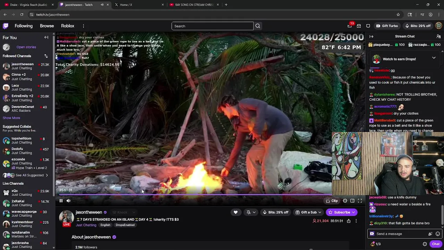Open the Bits icon in the chat input
The height and width of the screenshot is (250, 444).
[x=372, y=234]
